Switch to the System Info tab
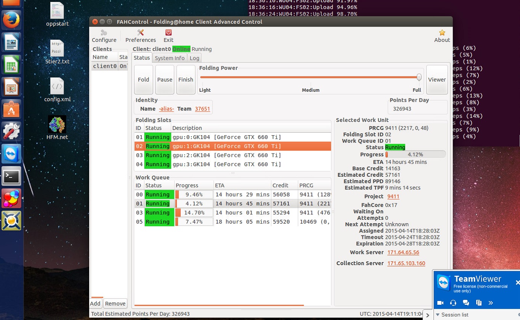 [x=170, y=58]
